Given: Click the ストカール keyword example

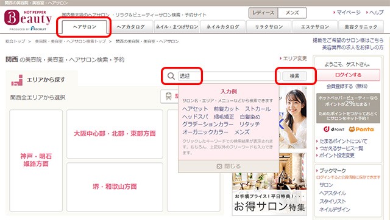Looking at the screenshot, I should [258, 109].
